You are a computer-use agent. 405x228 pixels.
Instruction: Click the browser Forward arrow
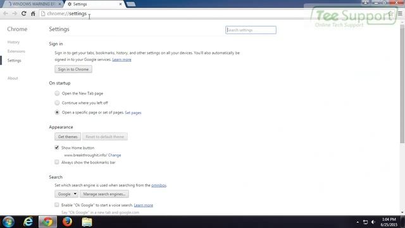click(x=15, y=13)
